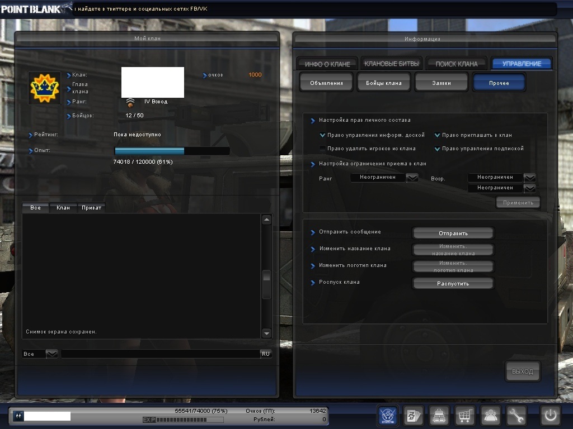Click the clan crown emblem logo

pyautogui.click(x=45, y=88)
